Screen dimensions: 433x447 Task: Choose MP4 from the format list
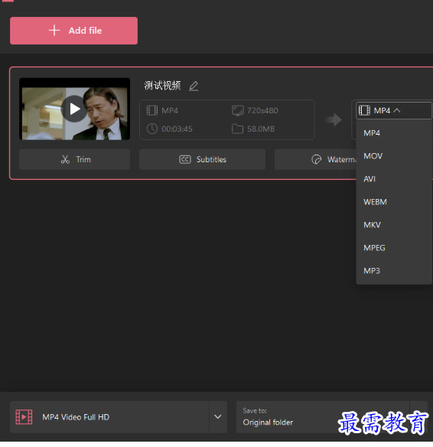click(394, 133)
